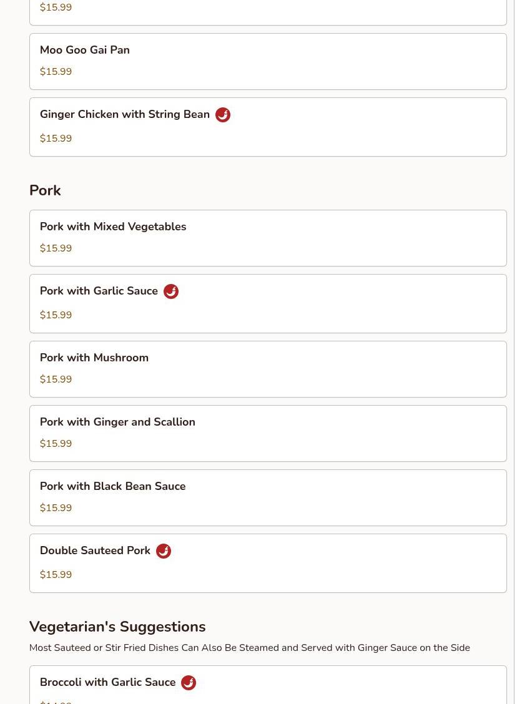Click the $15.99 price under Double Sauteed Pork

[56, 575]
